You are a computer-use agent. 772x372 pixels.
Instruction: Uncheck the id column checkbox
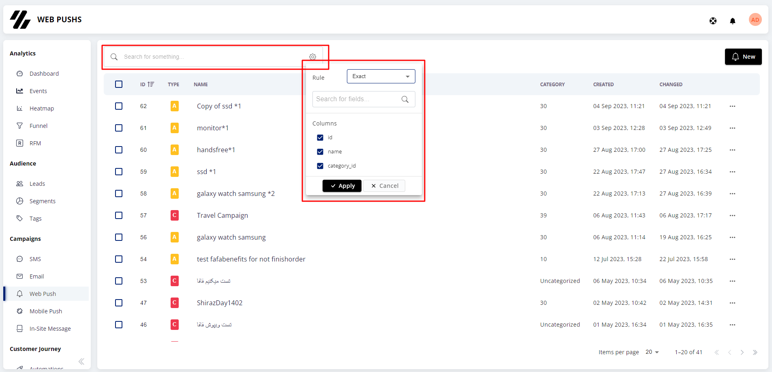tap(320, 138)
